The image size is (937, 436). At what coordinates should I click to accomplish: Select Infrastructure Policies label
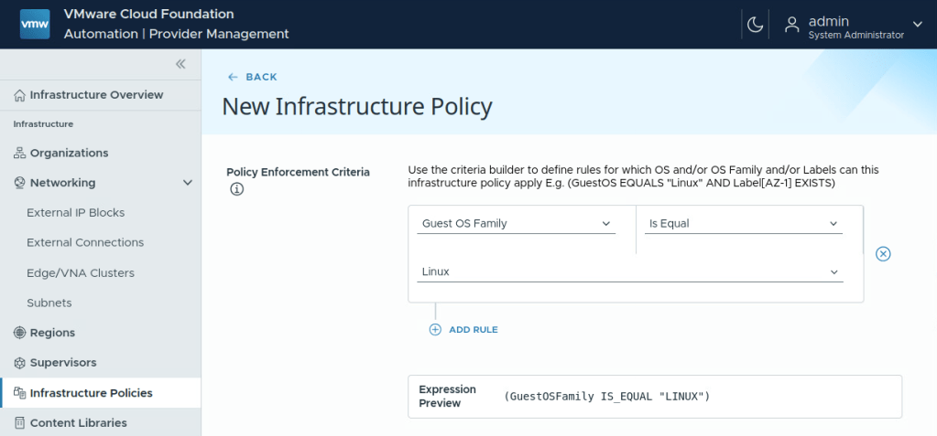click(x=92, y=393)
